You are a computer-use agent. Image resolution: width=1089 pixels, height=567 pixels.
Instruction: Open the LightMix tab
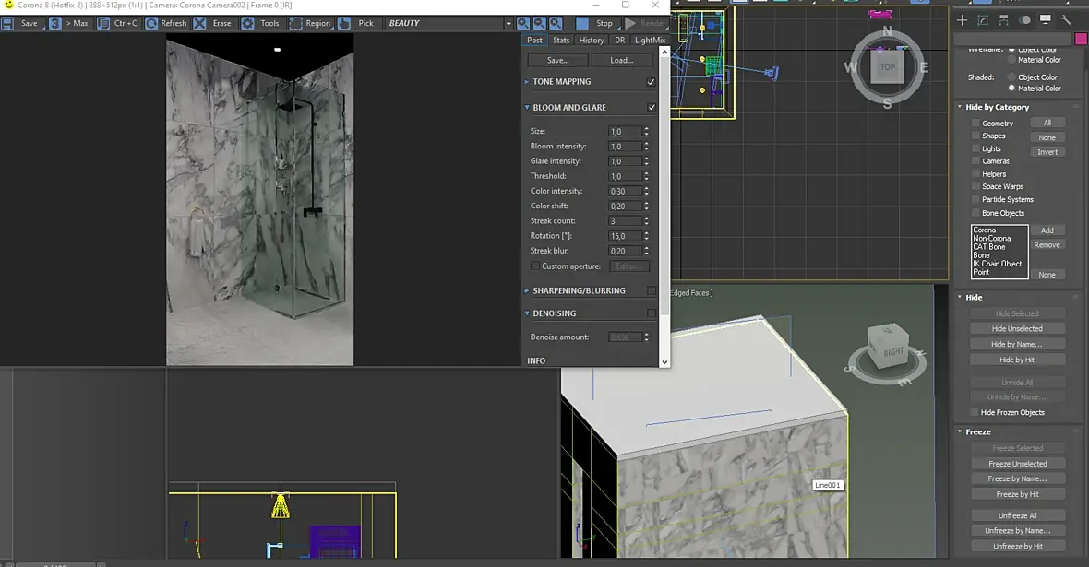pos(650,41)
